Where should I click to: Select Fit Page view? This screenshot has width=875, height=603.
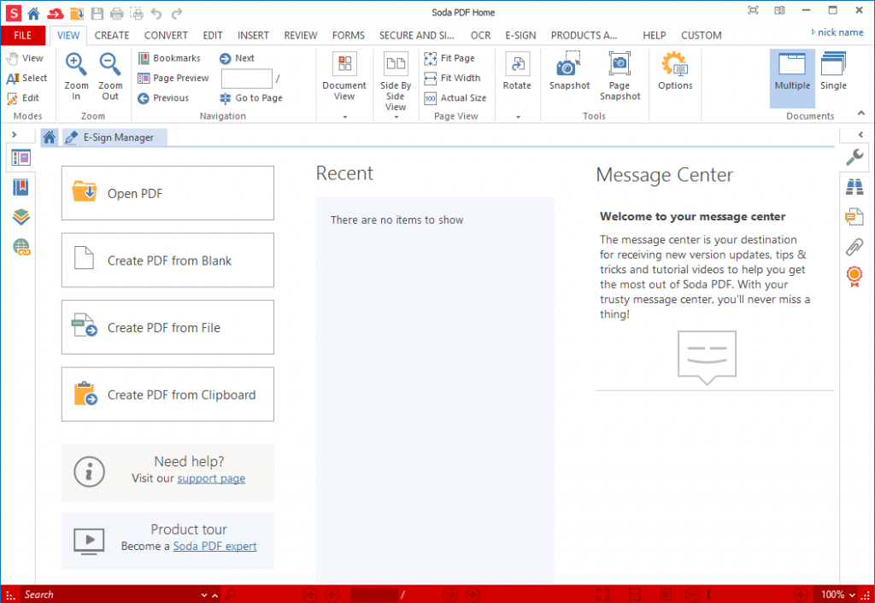tap(449, 58)
